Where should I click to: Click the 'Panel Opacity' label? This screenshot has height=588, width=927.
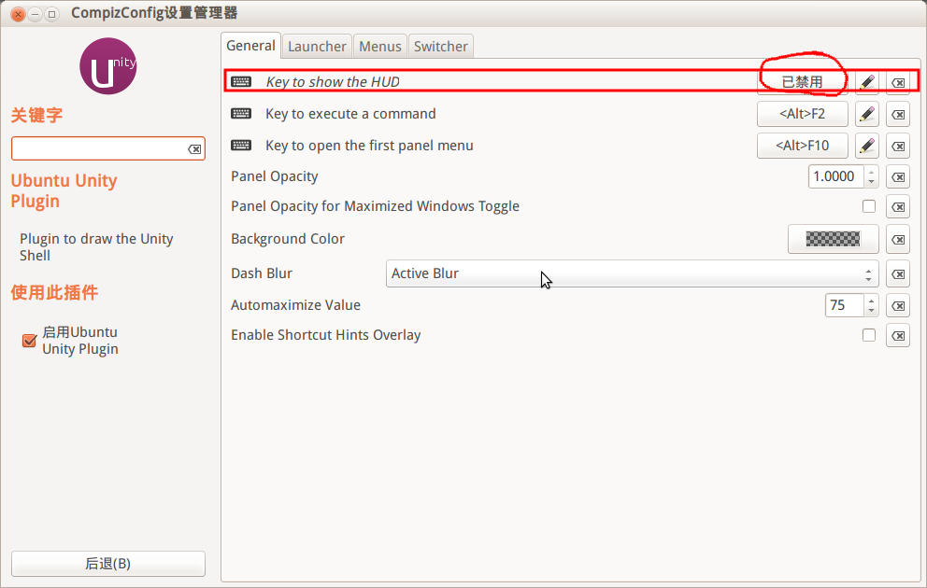275,176
